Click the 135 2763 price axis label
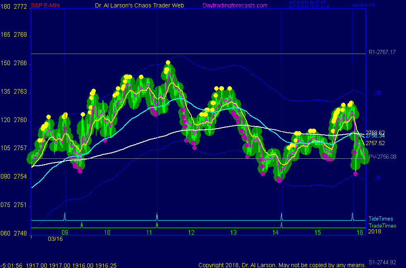The image size is (406, 268). pos(14,92)
